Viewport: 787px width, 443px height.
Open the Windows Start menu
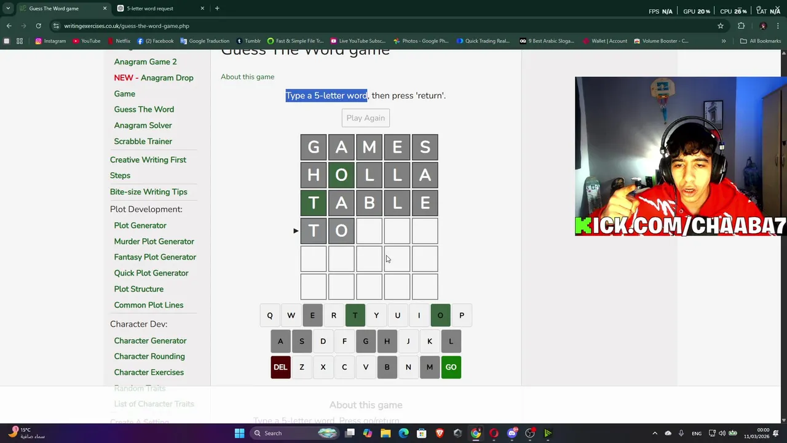pos(239,433)
